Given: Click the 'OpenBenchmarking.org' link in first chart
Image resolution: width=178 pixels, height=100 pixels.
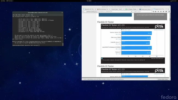Looking at the screenshot, I should click(159, 30).
